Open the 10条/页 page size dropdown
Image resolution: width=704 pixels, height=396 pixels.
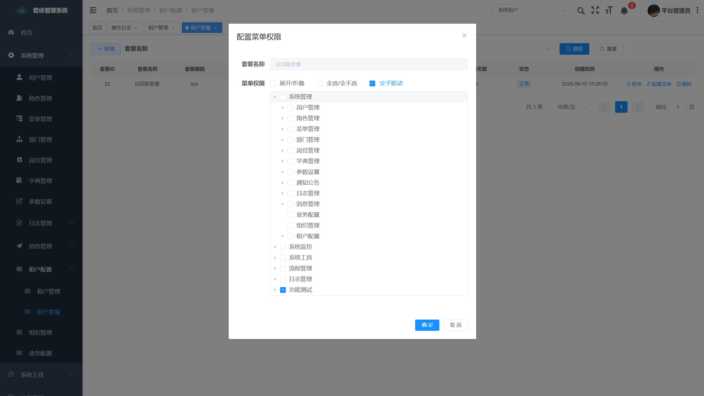(x=569, y=107)
